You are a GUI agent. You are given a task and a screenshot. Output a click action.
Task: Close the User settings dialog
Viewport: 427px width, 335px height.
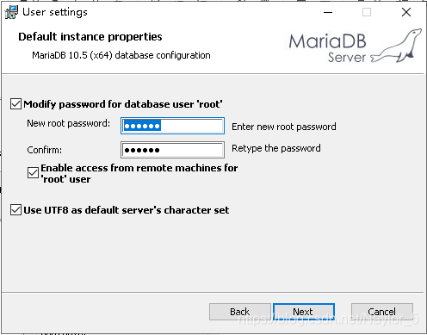tap(406, 12)
